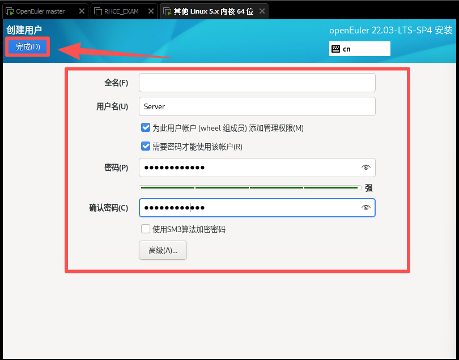Image resolution: width=459 pixels, height=360 pixels.
Task: Click the 用户名(U) label
Action: (x=112, y=106)
